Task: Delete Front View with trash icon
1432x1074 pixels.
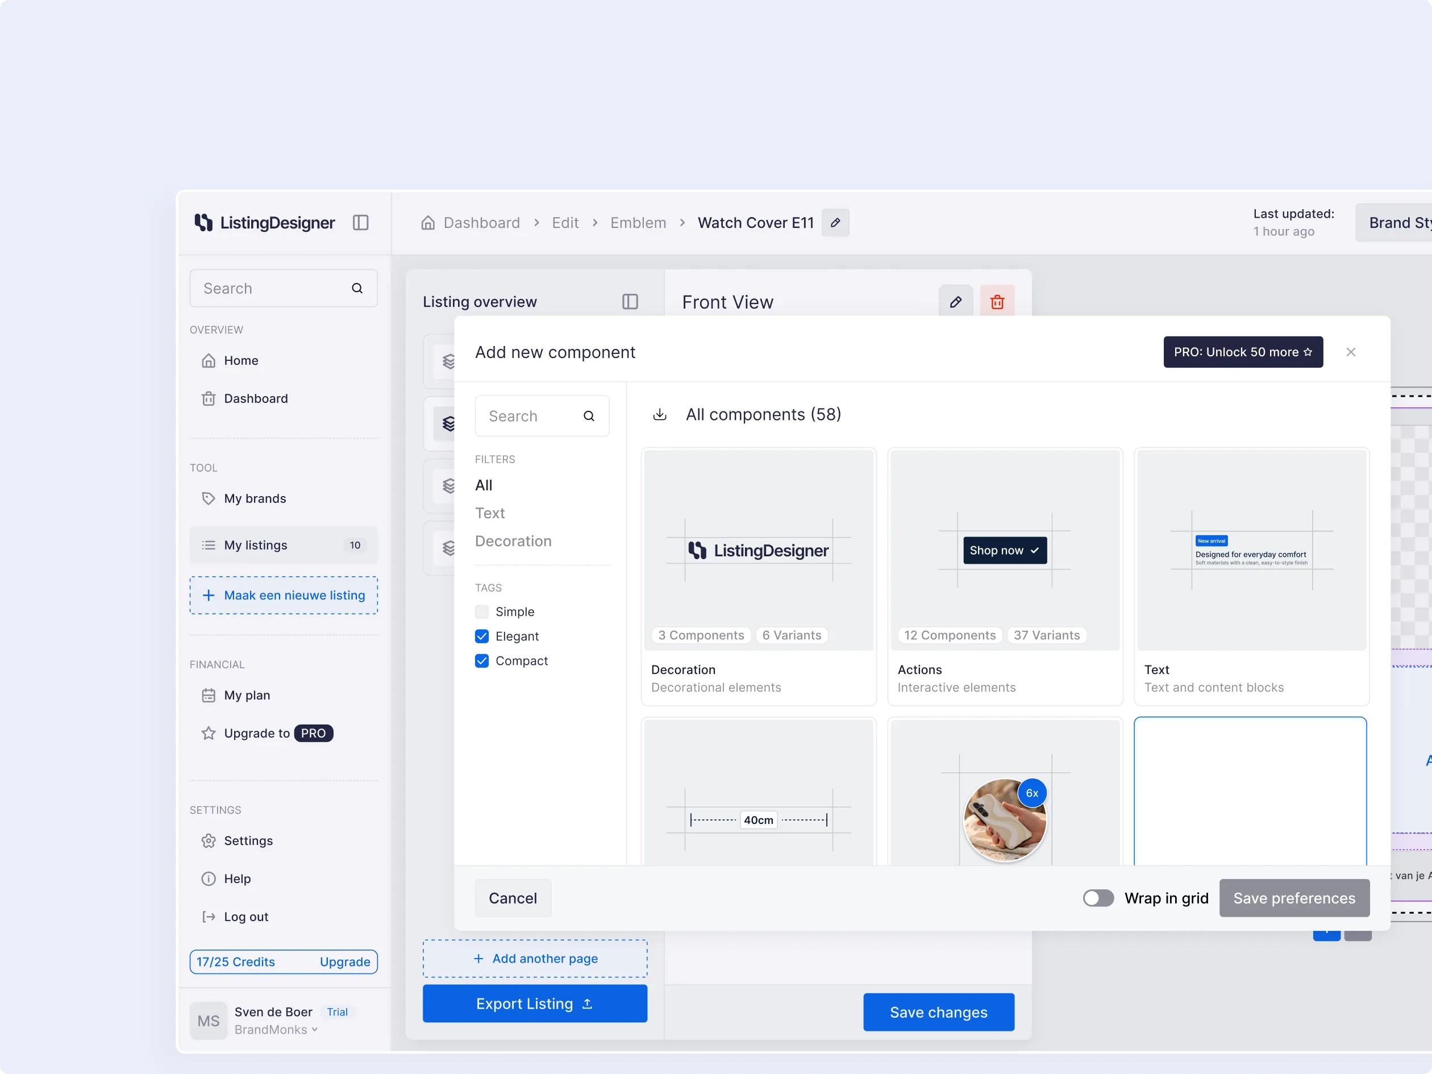Action: (997, 302)
